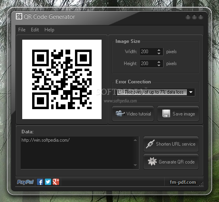Click the 'Error Correction' group label

click(133, 82)
